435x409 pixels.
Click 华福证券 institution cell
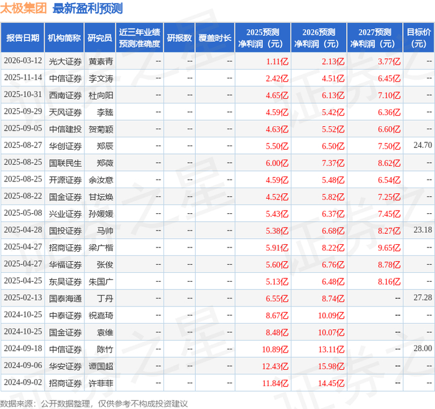point(65,265)
